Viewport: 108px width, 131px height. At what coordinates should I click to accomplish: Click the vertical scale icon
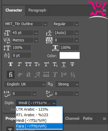(7, 48)
